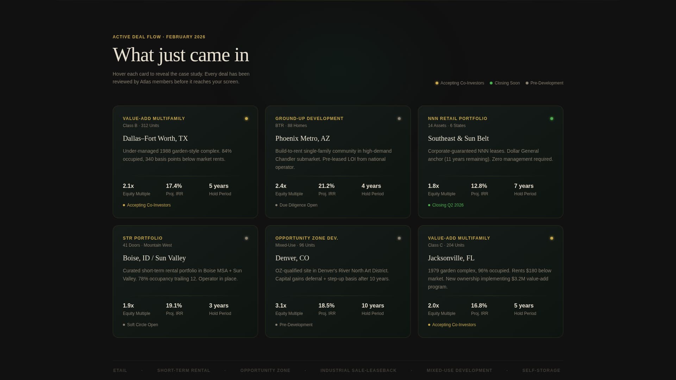Click the Soft Circle Open status link
The height and width of the screenshot is (380, 676).
coord(140,325)
